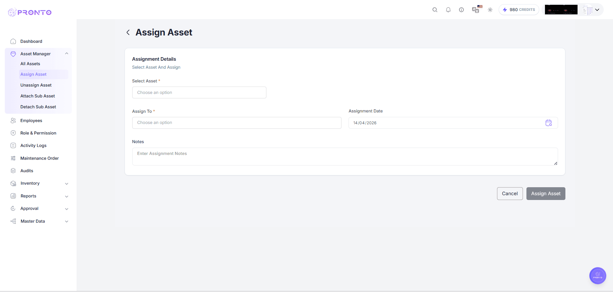Viewport: 613px width, 292px height.
Task: Click the Activity Logs sidebar icon
Action: point(13,145)
